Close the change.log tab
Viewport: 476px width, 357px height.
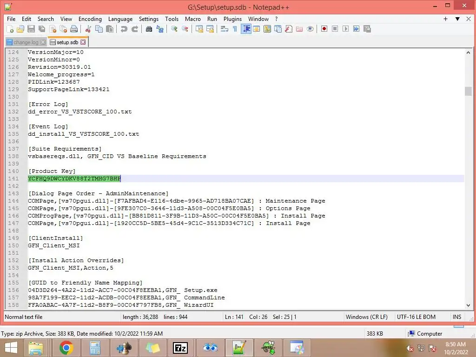(43, 42)
